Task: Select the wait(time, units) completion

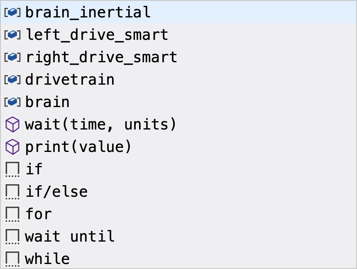Action: (100, 124)
